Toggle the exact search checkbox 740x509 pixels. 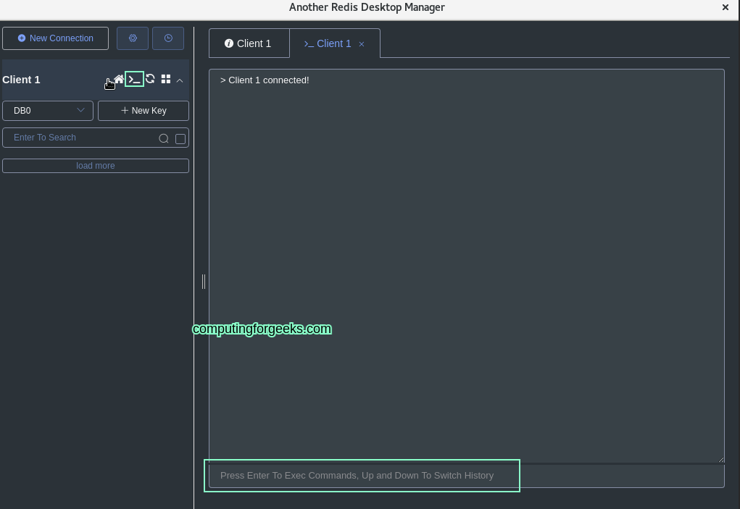(180, 138)
